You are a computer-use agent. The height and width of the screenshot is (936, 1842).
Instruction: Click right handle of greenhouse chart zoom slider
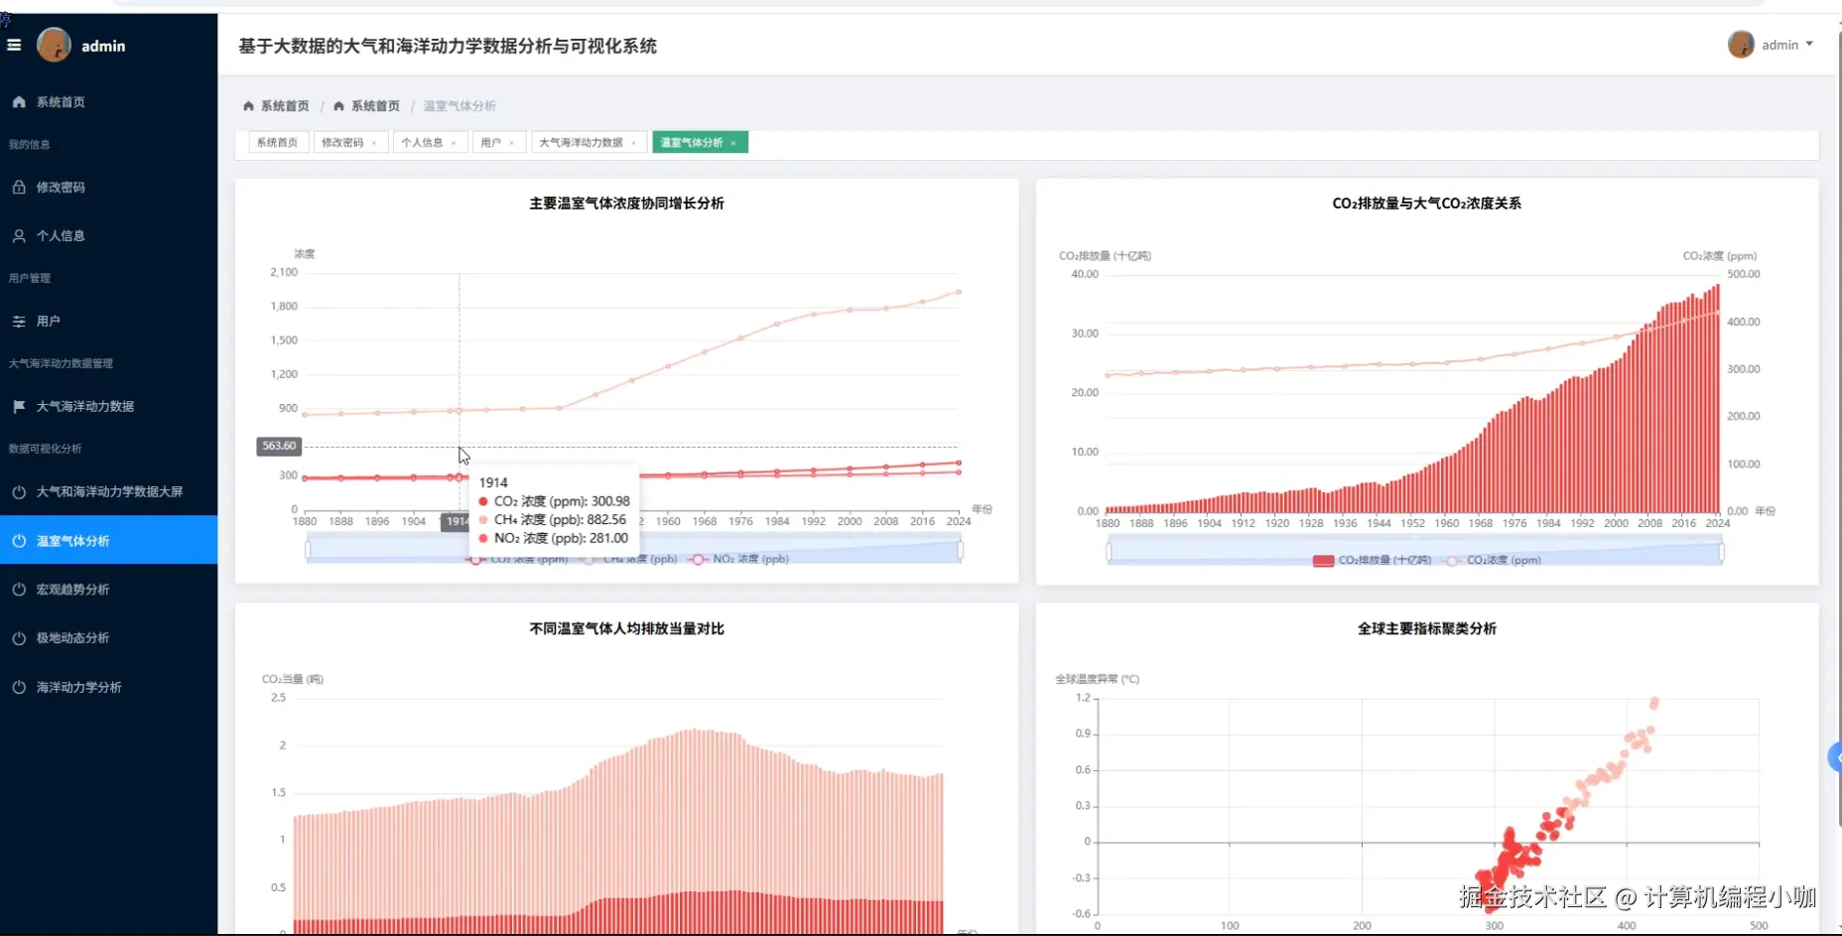point(961,549)
